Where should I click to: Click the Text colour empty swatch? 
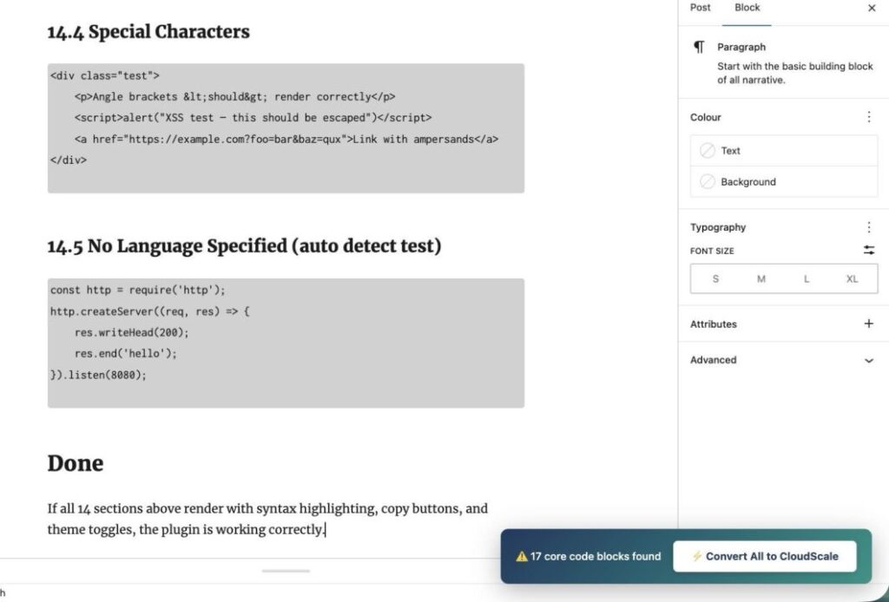pyautogui.click(x=708, y=151)
